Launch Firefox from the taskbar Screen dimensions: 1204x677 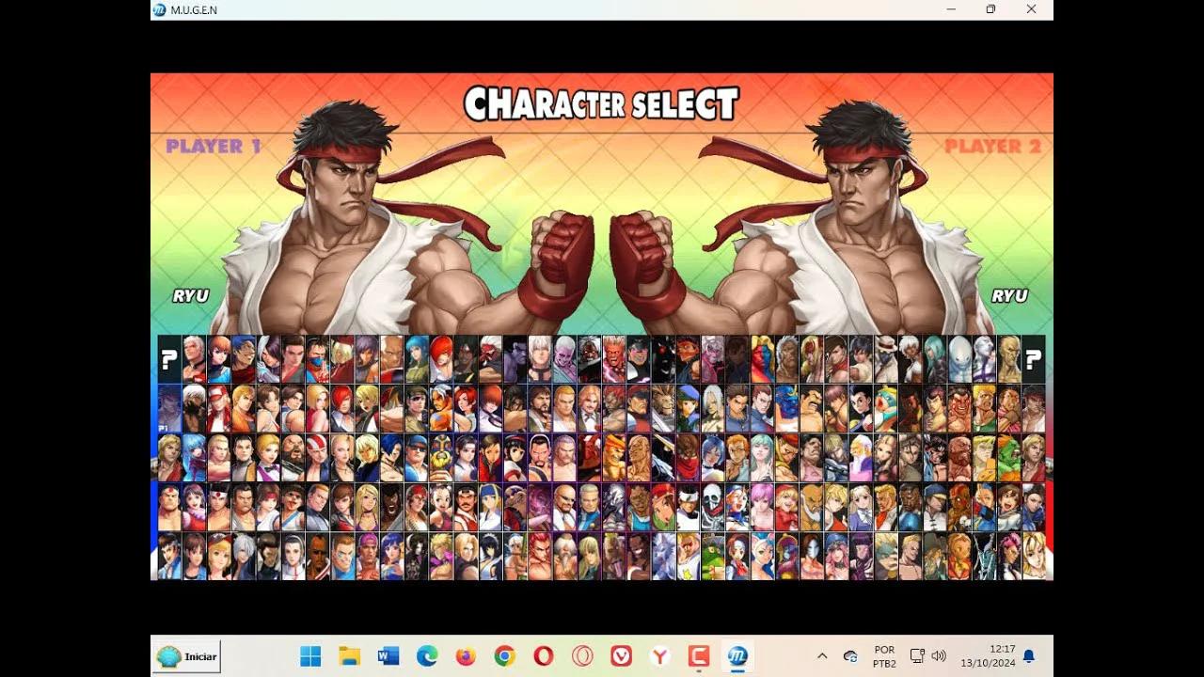(466, 656)
